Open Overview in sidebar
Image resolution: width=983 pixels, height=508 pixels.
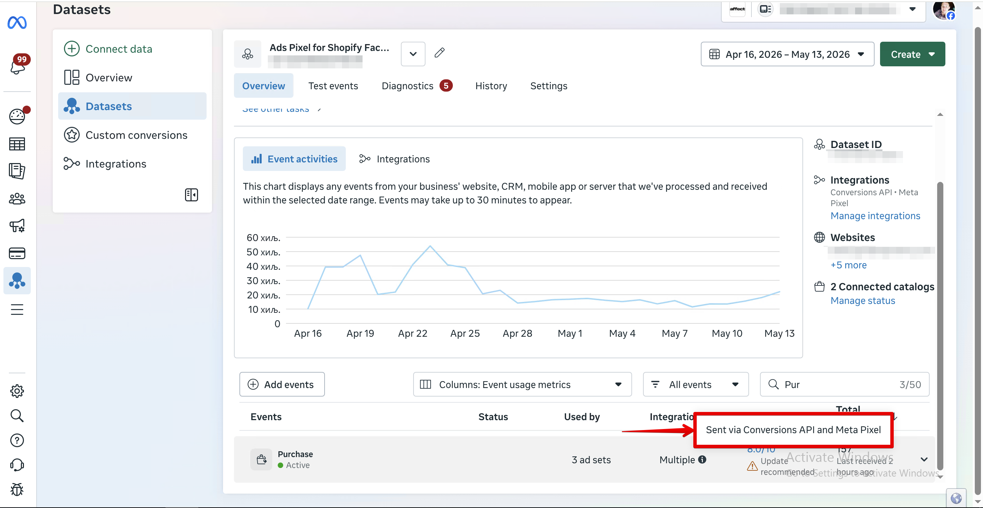pos(132,77)
